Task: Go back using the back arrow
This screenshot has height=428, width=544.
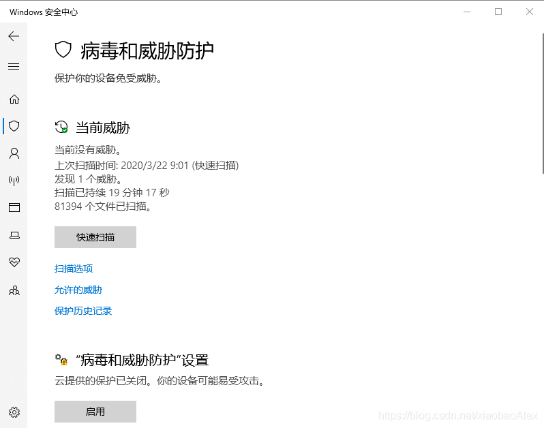Action: pyautogui.click(x=14, y=36)
